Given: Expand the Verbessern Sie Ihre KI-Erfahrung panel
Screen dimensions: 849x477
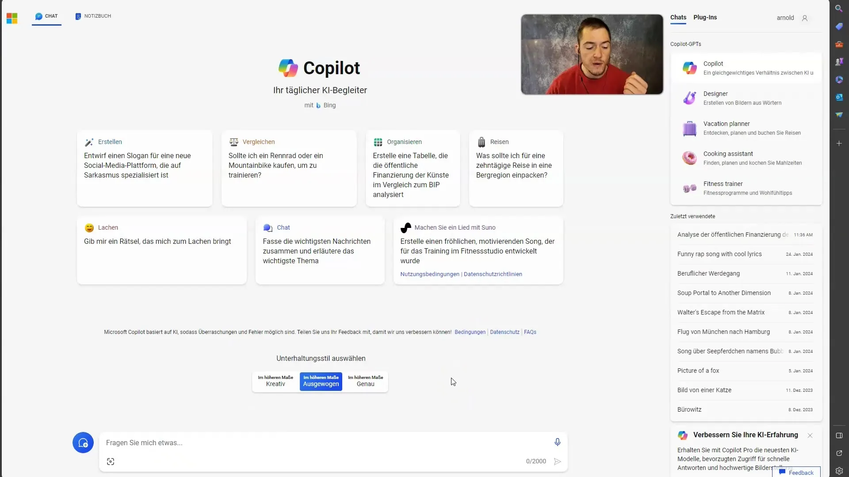Looking at the screenshot, I should (745, 435).
